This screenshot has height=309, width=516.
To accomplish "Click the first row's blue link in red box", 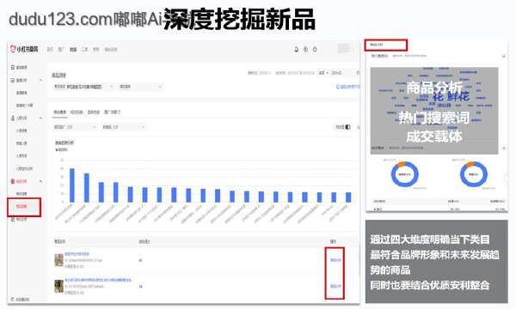I will 335,260.
